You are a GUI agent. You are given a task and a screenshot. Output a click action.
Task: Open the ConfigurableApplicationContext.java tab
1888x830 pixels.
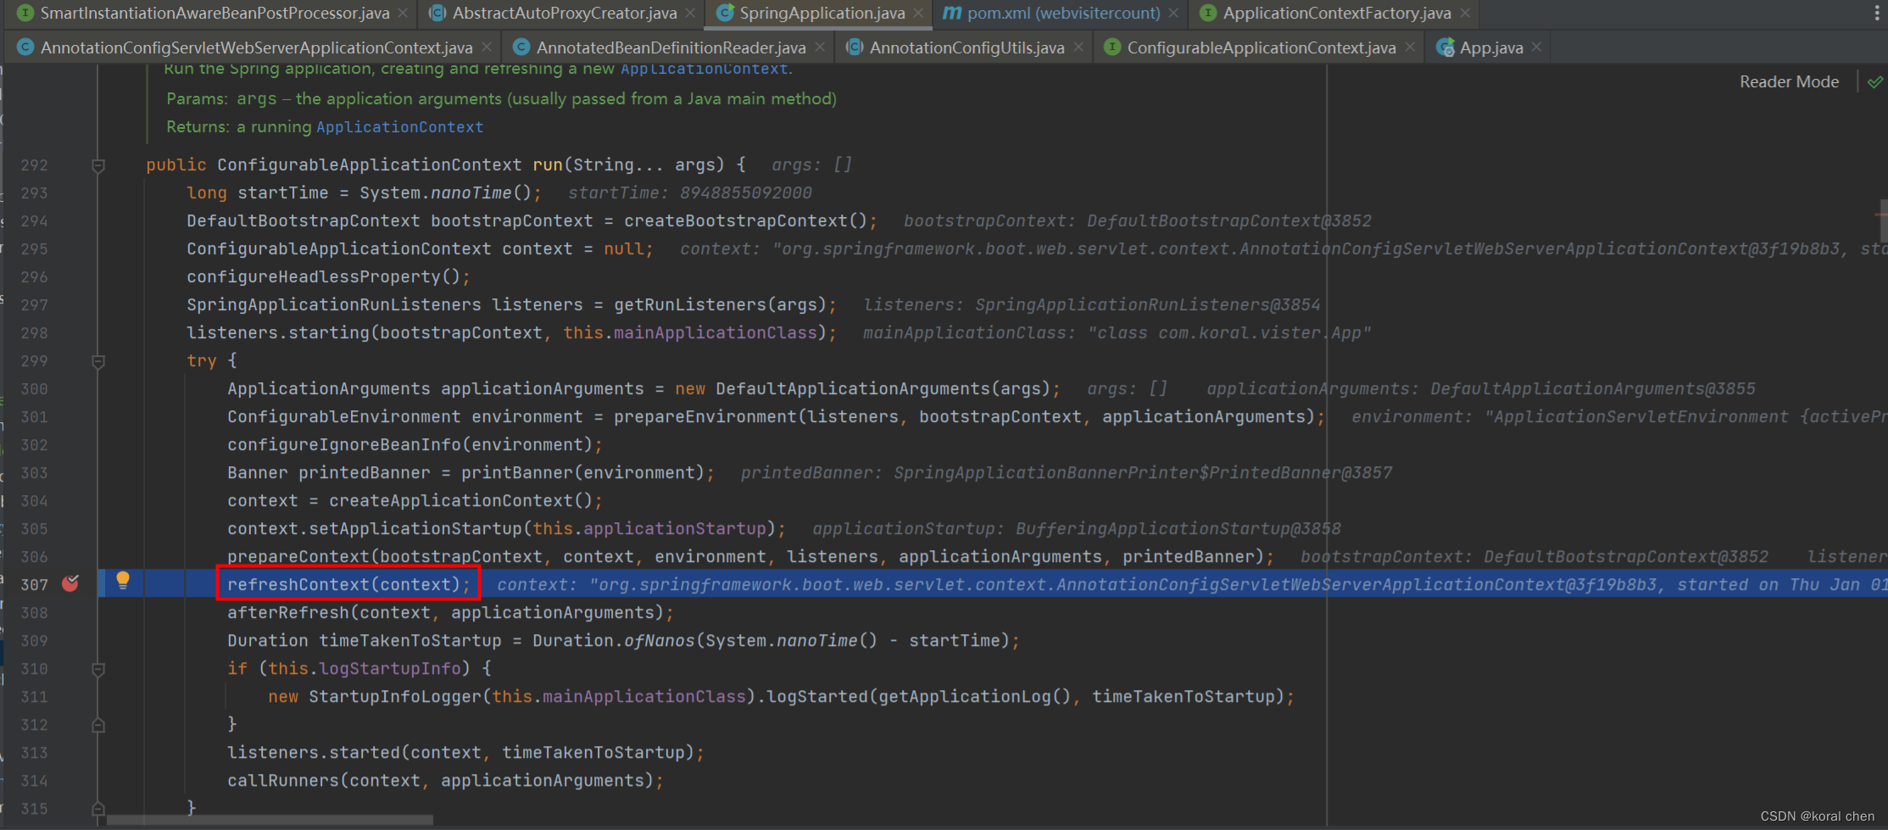(x=1261, y=47)
